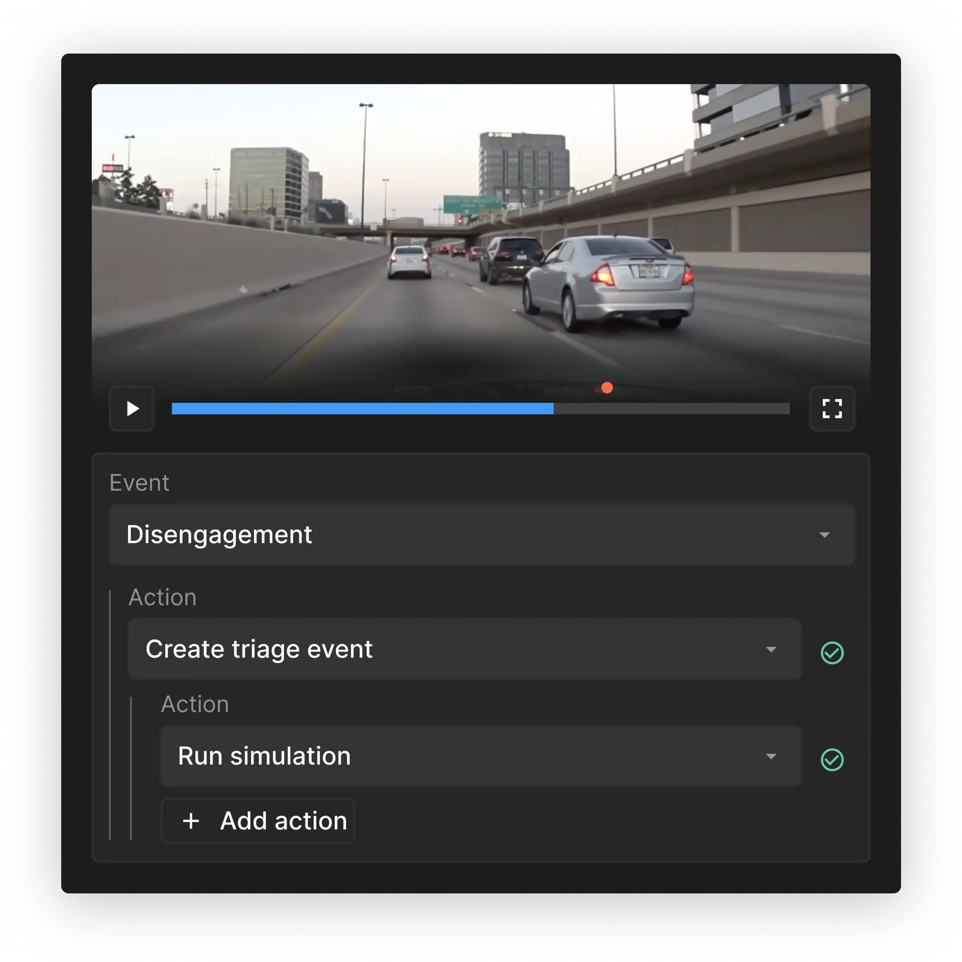Click the checkmark next to Run simulation
The height and width of the screenshot is (962, 962).
point(832,760)
